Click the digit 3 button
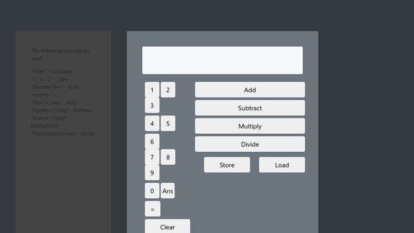This screenshot has height=233, width=414. [152, 106]
